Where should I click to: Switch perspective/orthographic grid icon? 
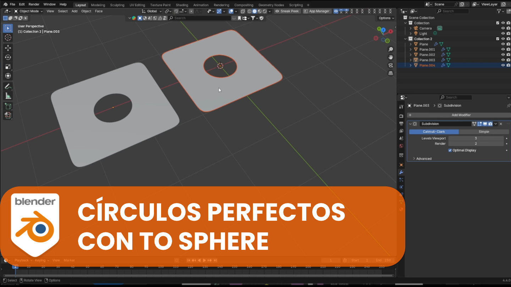[391, 73]
